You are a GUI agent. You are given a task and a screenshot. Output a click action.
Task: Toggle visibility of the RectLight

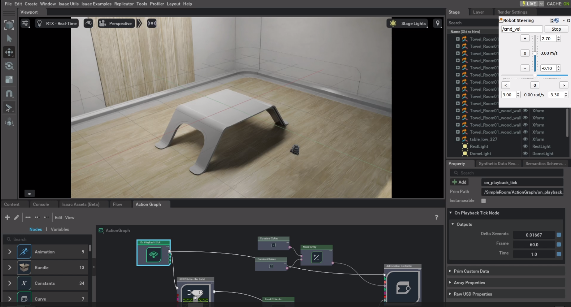[x=525, y=146]
